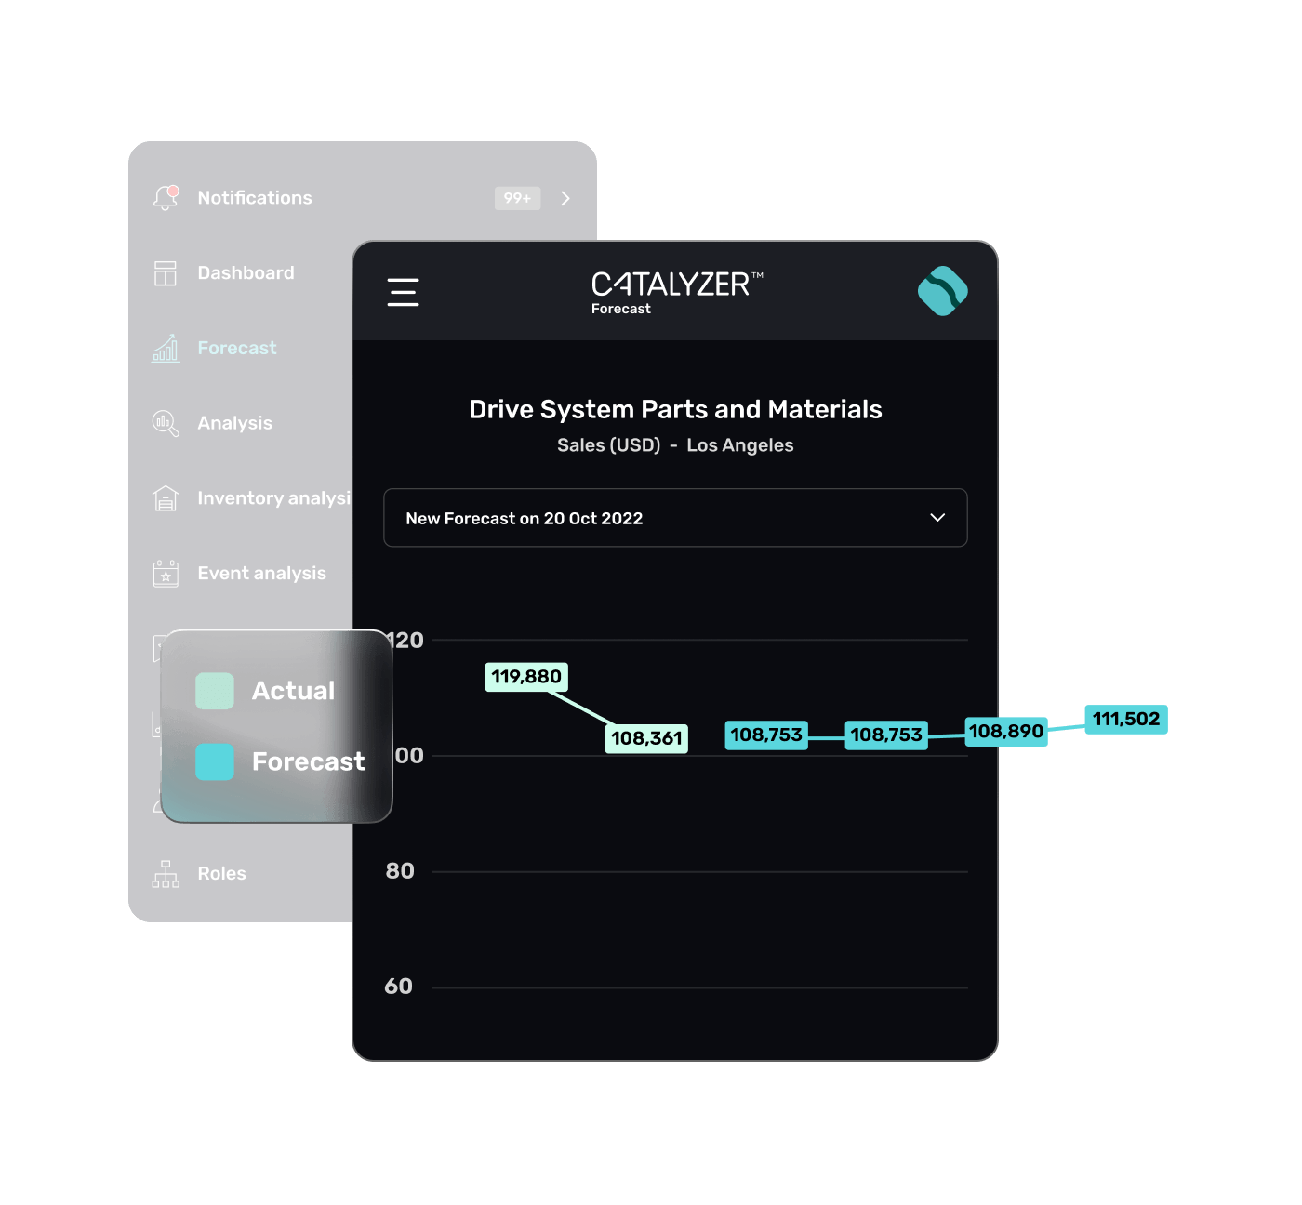
Task: Click the Roles hierarchy icon
Action: (166, 873)
